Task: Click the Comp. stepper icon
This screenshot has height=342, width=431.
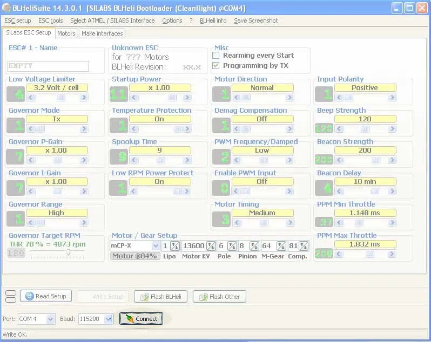Action: tap(305, 246)
